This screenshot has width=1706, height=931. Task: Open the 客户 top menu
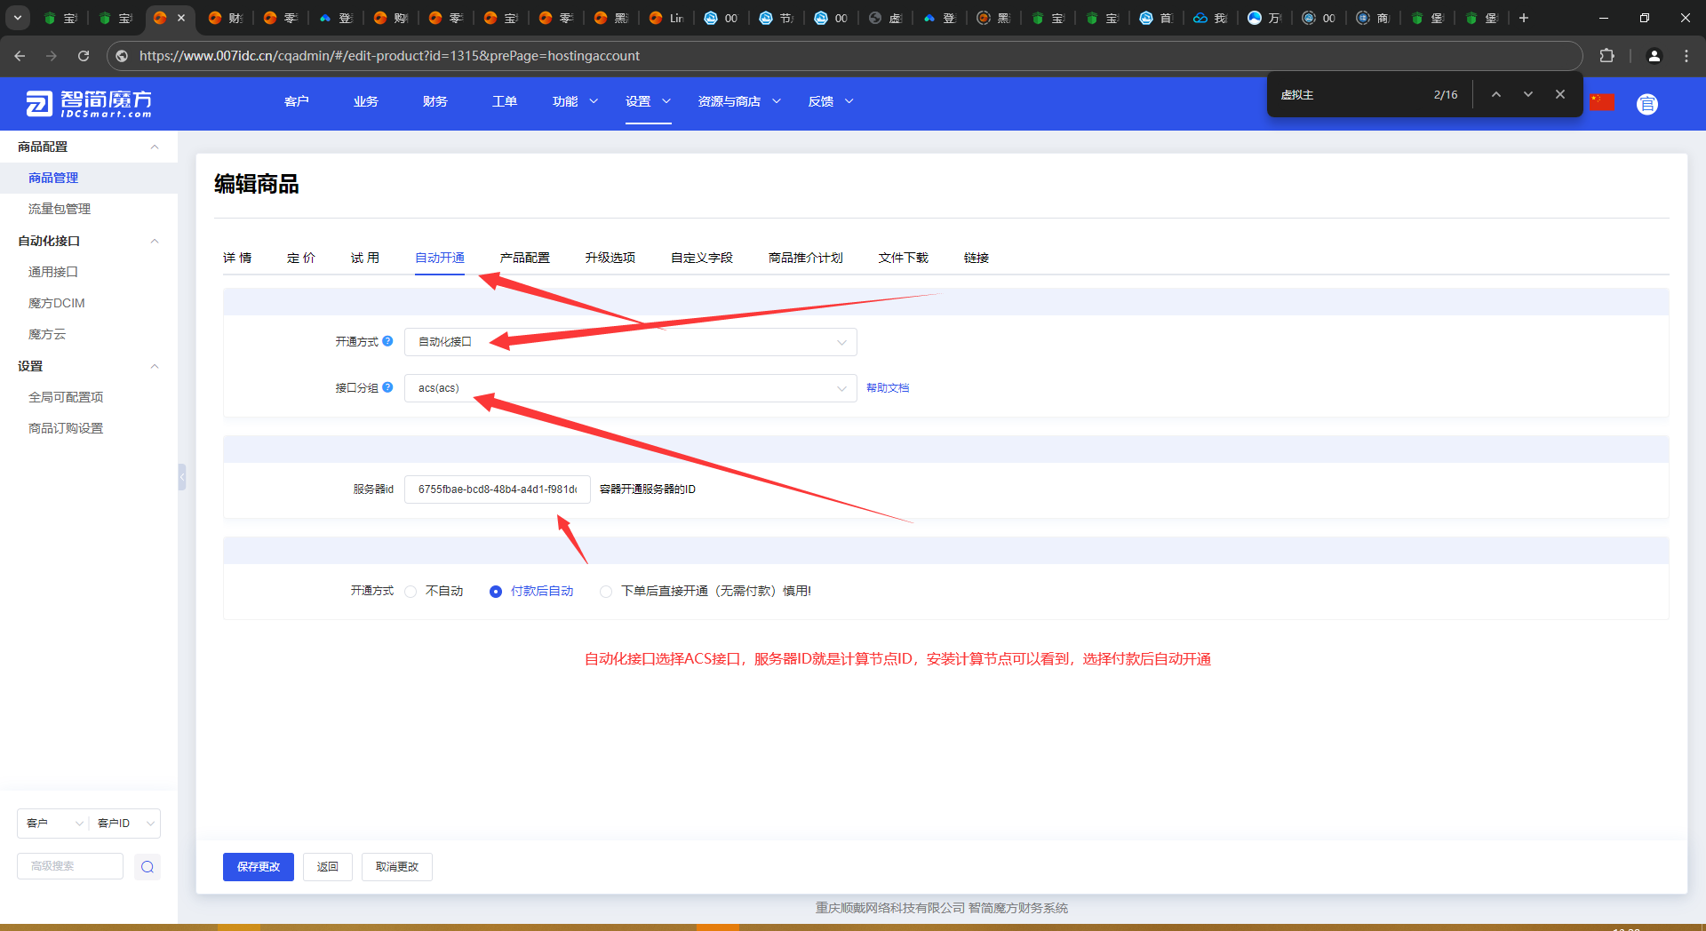click(297, 101)
